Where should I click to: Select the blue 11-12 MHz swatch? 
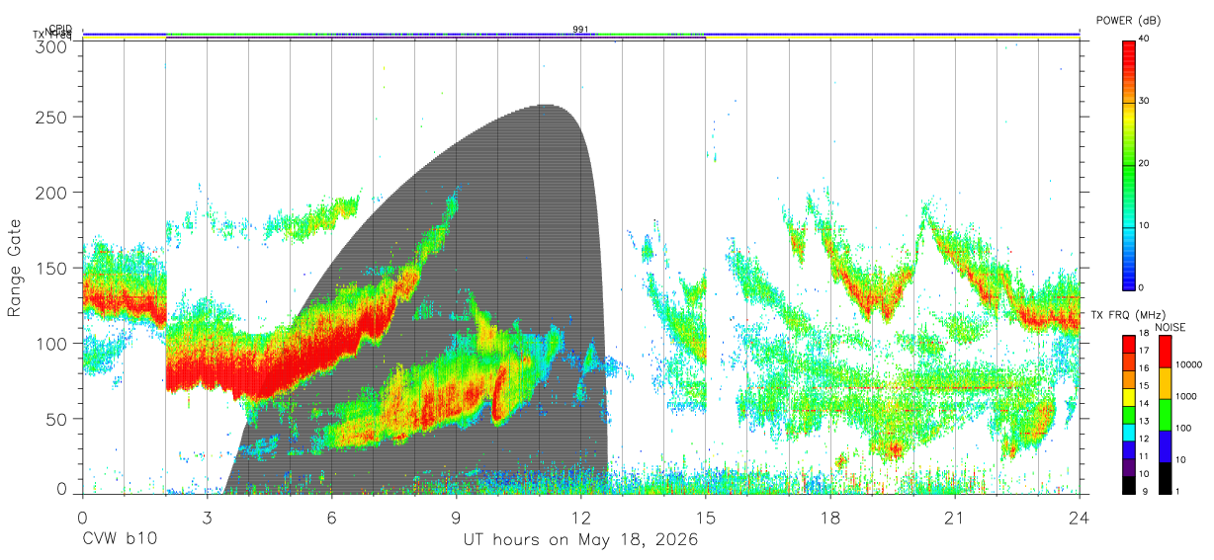(x=1128, y=448)
